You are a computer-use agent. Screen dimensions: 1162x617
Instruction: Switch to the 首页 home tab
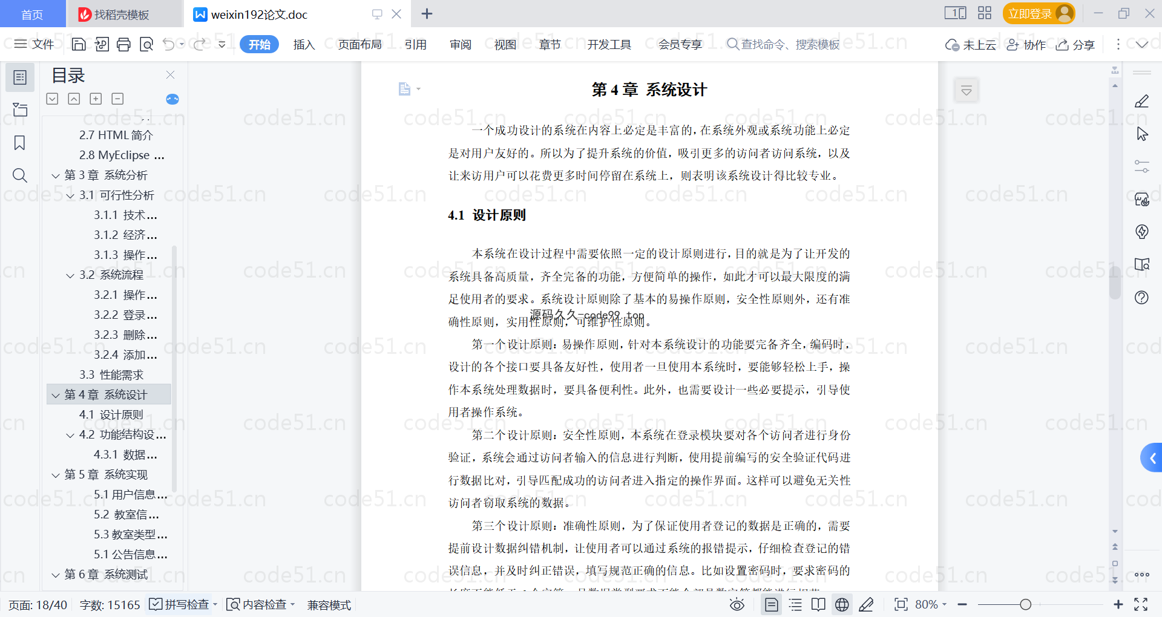(32, 14)
